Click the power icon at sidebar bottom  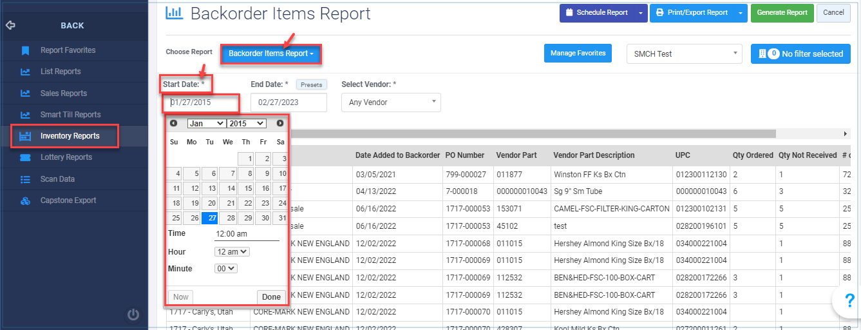tap(133, 315)
